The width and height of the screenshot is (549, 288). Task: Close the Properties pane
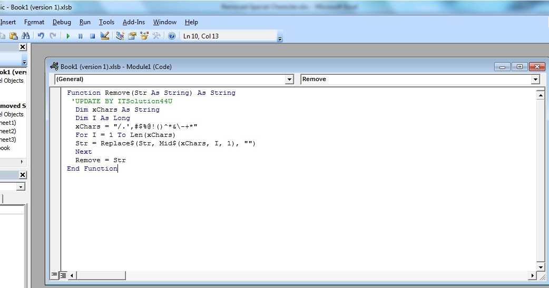[23, 175]
